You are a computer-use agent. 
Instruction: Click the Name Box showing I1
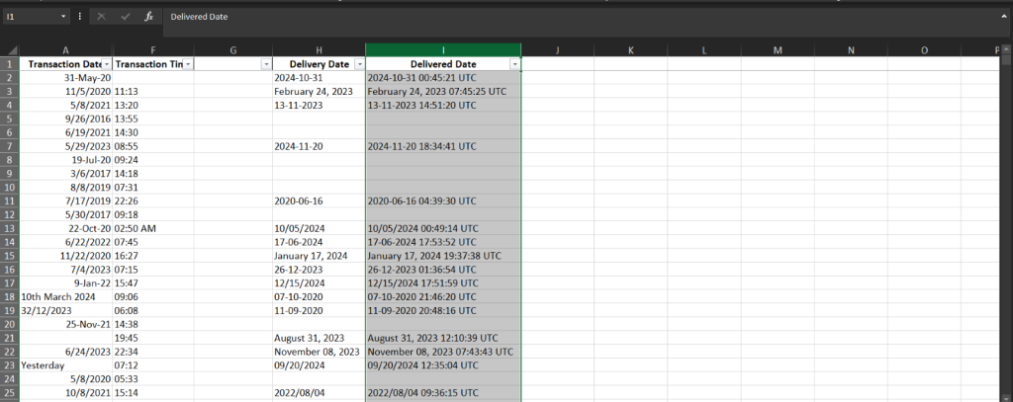[x=31, y=17]
